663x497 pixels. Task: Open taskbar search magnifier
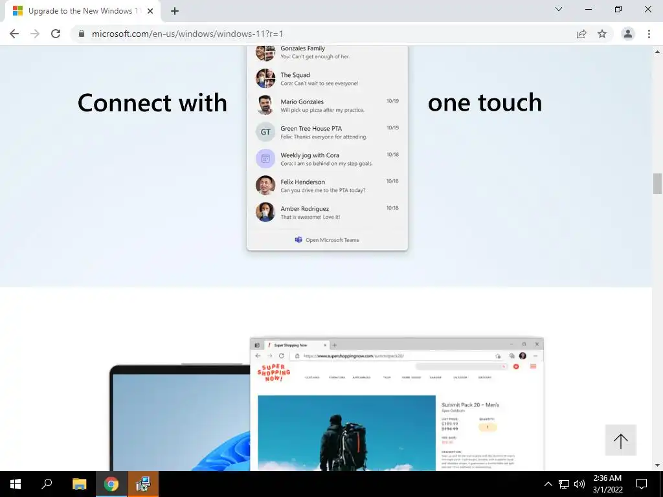click(x=47, y=484)
